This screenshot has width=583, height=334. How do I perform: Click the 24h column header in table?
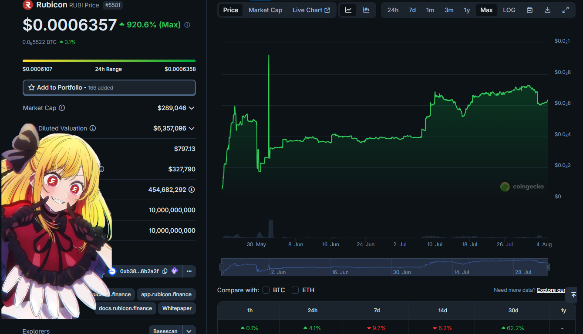313,311
